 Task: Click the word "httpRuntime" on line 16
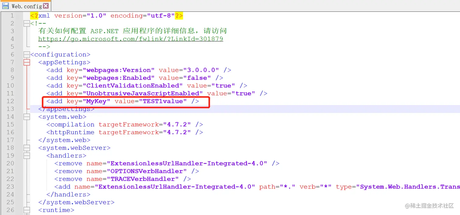pyautogui.click(x=72, y=132)
